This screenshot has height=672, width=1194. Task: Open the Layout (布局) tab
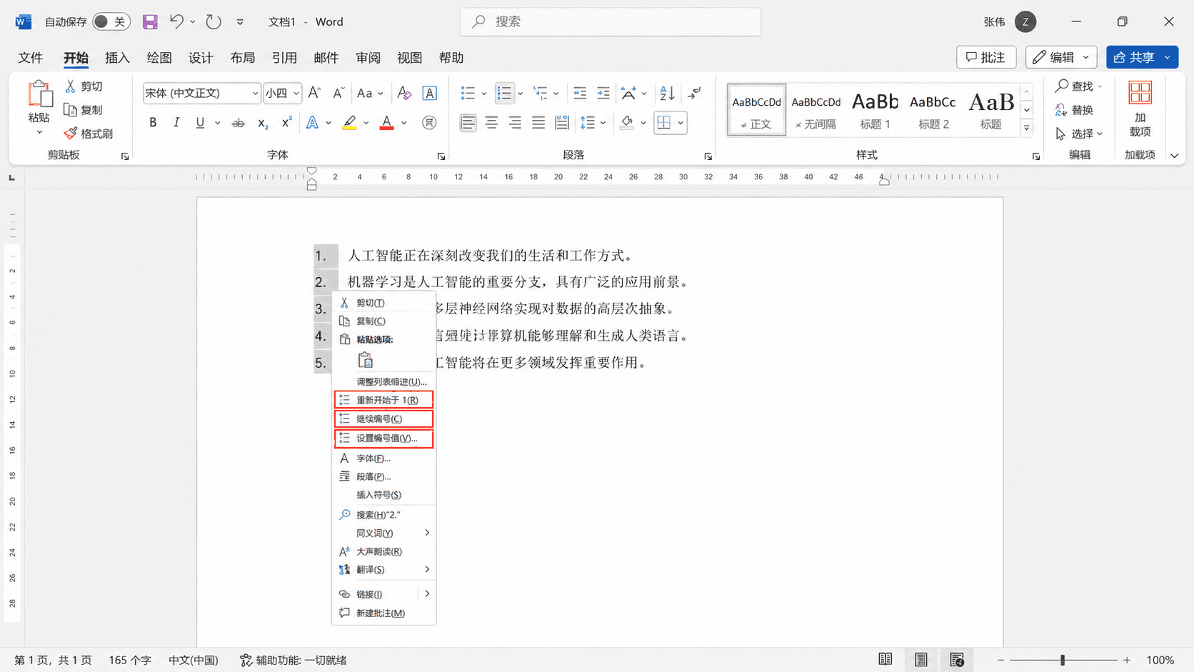pyautogui.click(x=243, y=58)
